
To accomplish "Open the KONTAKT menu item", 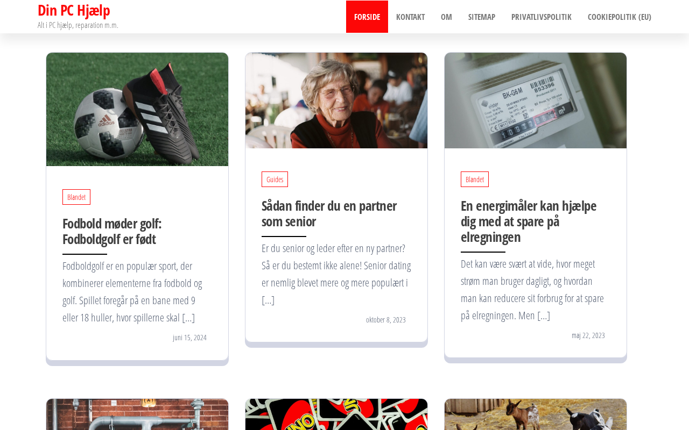I will pyautogui.click(x=410, y=17).
